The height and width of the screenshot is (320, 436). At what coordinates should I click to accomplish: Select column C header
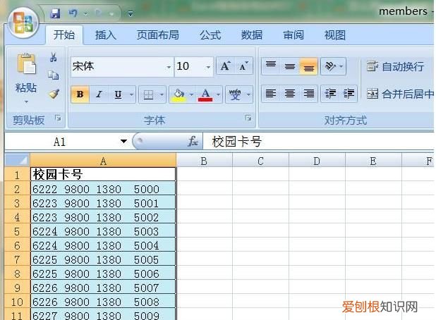[x=260, y=161]
